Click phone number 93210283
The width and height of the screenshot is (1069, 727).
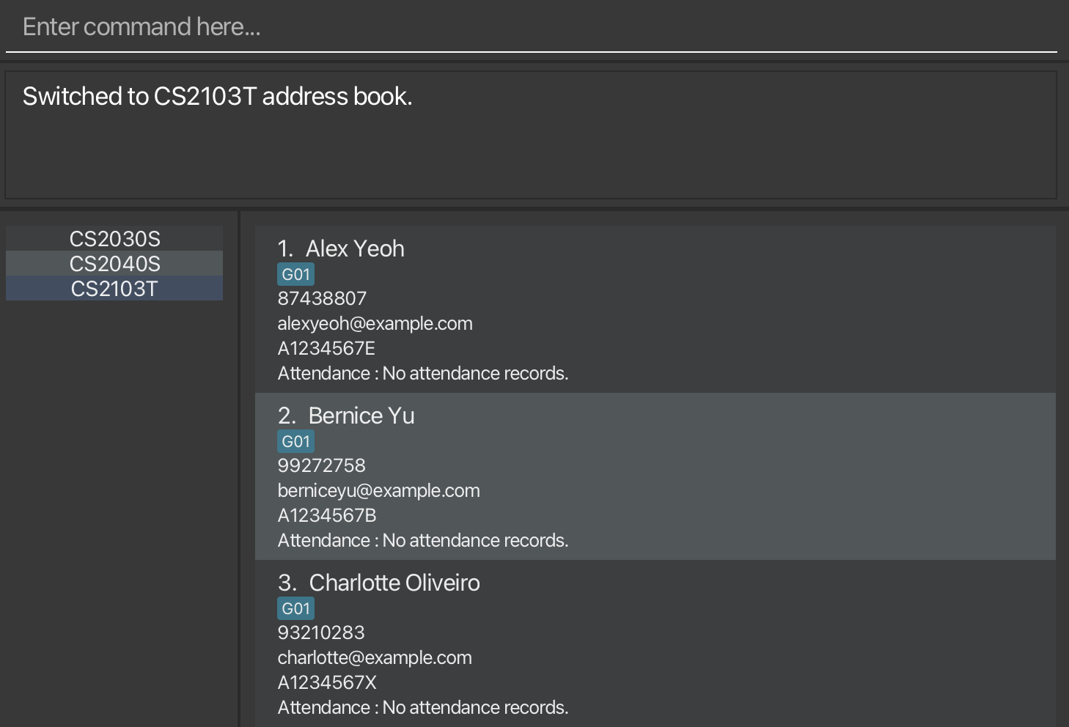[x=321, y=632]
